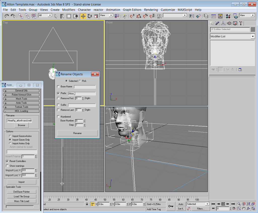The width and height of the screenshot is (258, 213).
Task: Open the Curve Editor
Action: click(x=214, y=16)
